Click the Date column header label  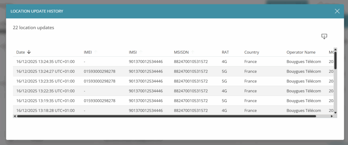tap(20, 52)
